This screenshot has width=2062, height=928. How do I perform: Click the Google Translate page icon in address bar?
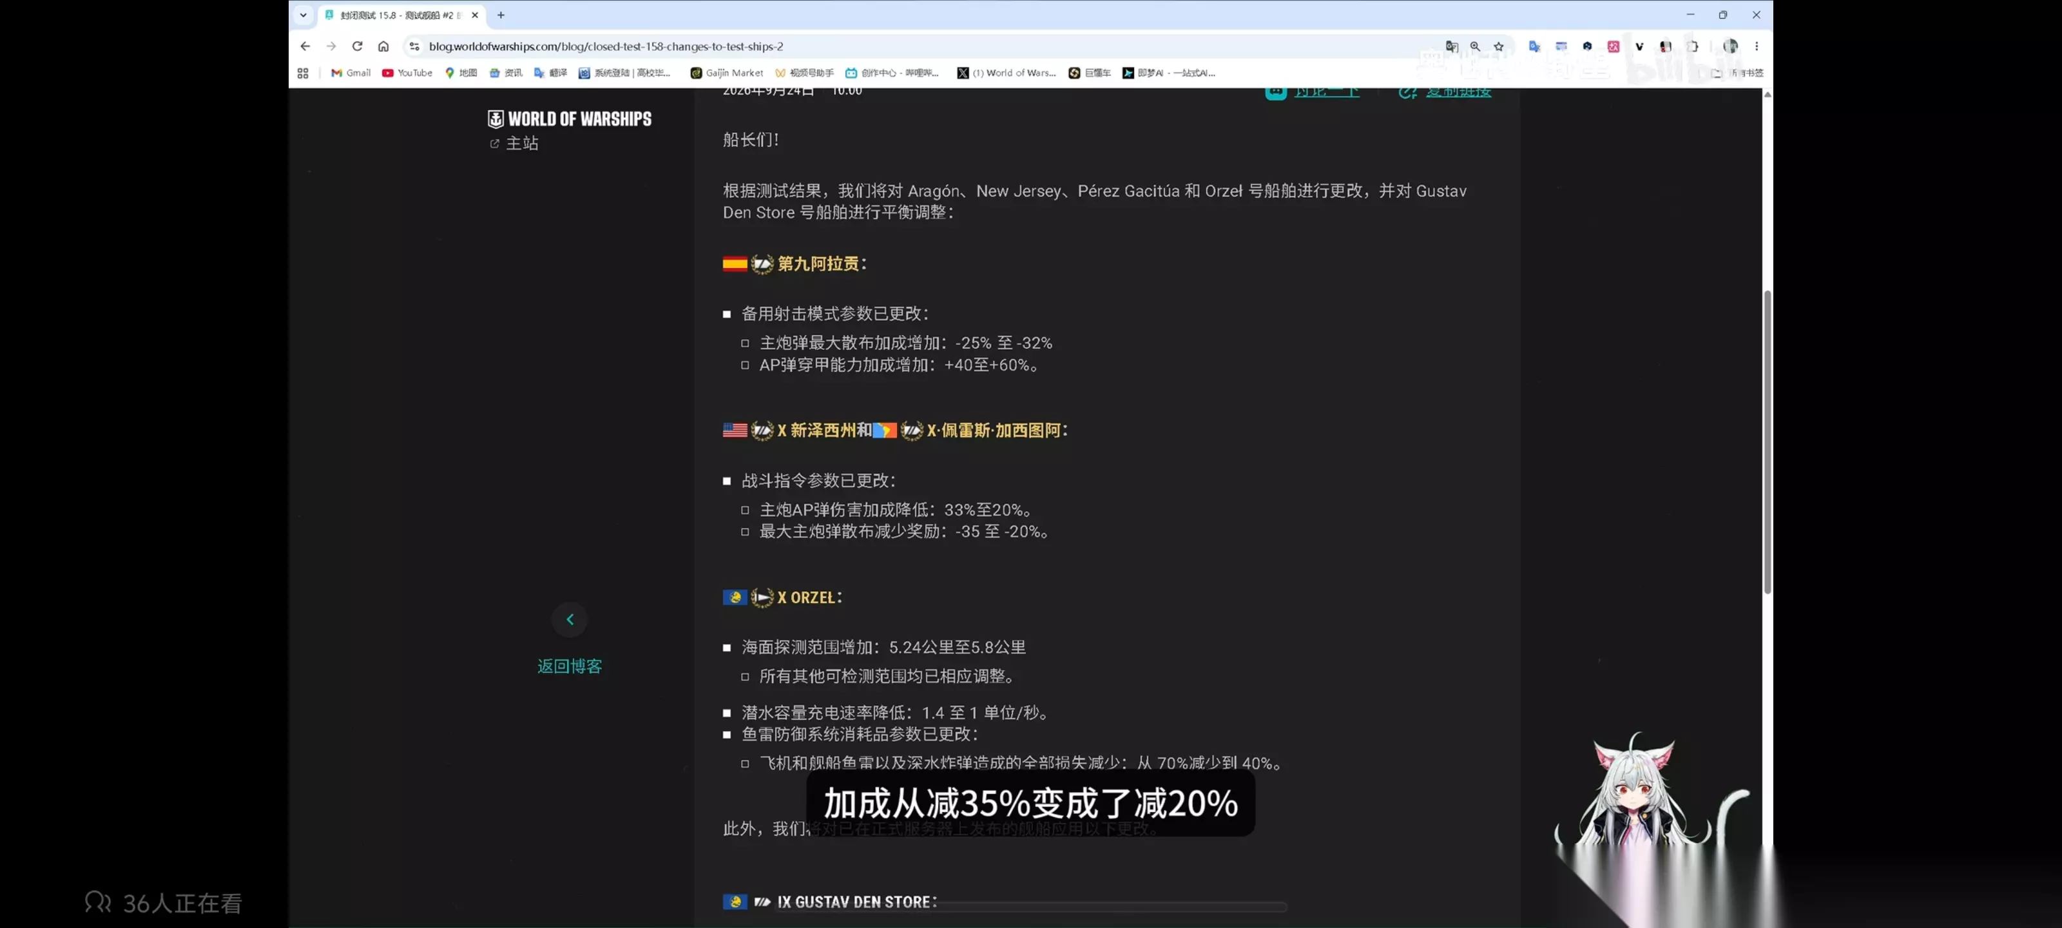pos(1452,46)
